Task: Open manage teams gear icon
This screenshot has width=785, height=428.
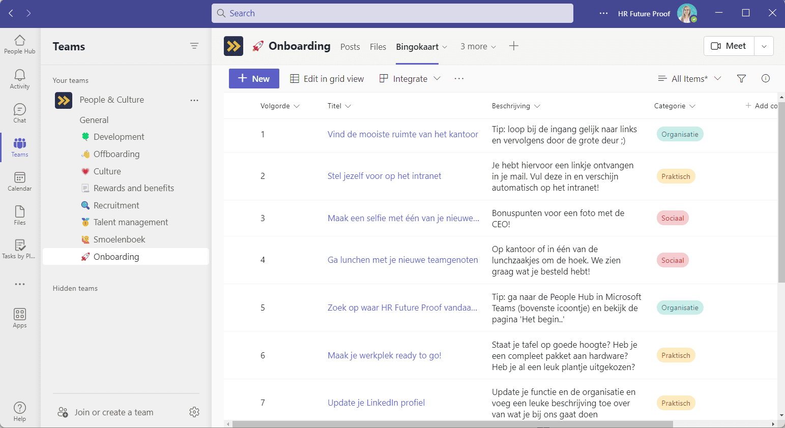Action: [x=194, y=412]
